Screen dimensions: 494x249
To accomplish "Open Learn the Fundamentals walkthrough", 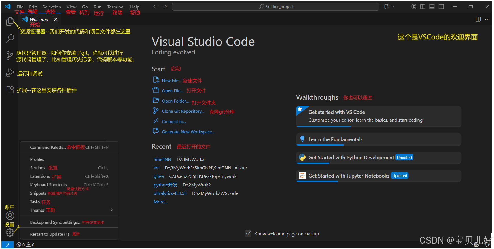I will click(378, 139).
